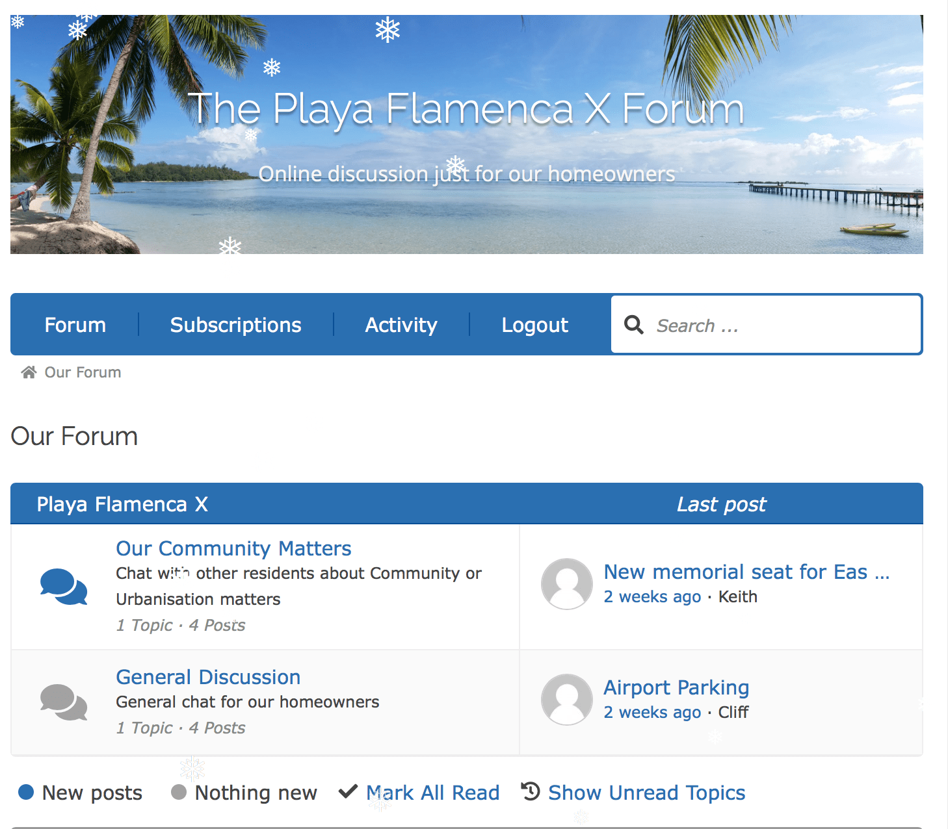Select the Mark All Read link
Screen dimensions: 948x829
[x=433, y=793]
